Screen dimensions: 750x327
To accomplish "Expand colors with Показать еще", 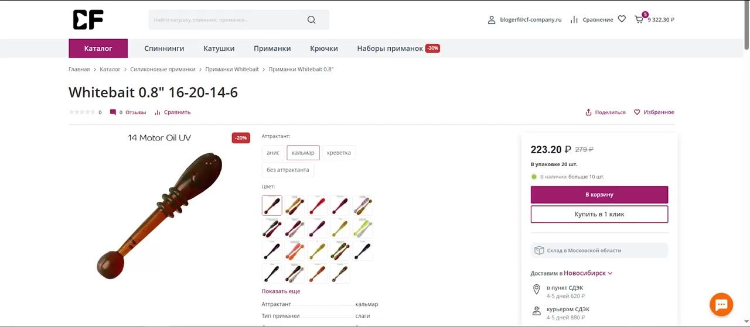I will 281,291.
